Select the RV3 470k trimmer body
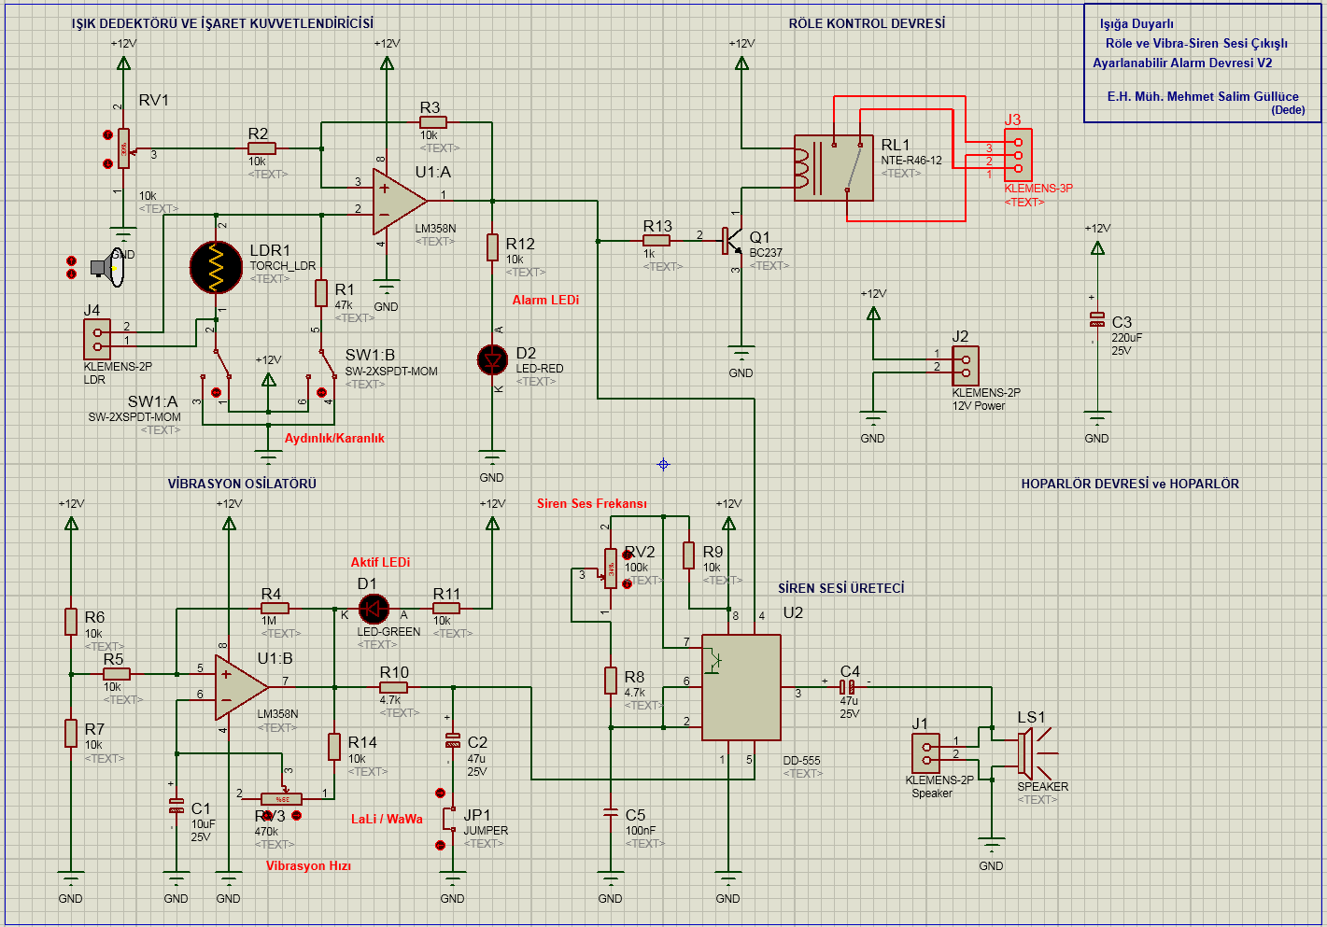The image size is (1327, 927). point(281,799)
